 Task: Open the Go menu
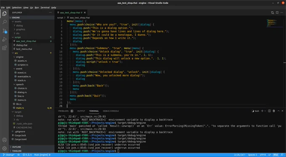(32, 8)
